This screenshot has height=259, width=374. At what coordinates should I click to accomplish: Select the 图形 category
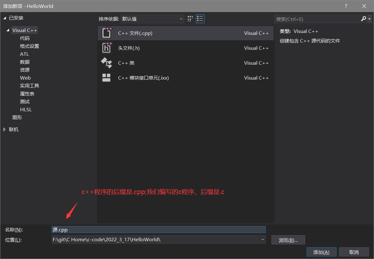[x=17, y=118]
